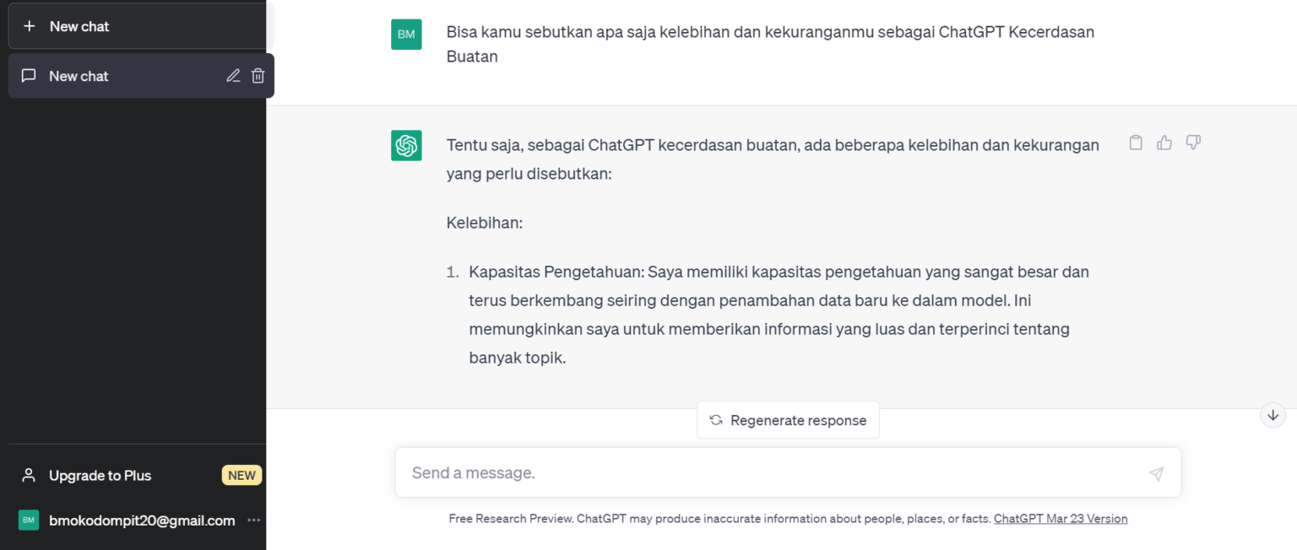This screenshot has width=1297, height=550.
Task: Click the refresh icon inside Regenerate response
Action: [x=716, y=420]
